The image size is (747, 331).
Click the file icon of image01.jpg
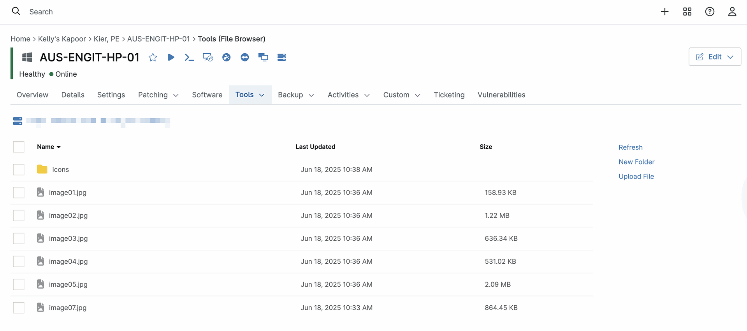coord(40,192)
